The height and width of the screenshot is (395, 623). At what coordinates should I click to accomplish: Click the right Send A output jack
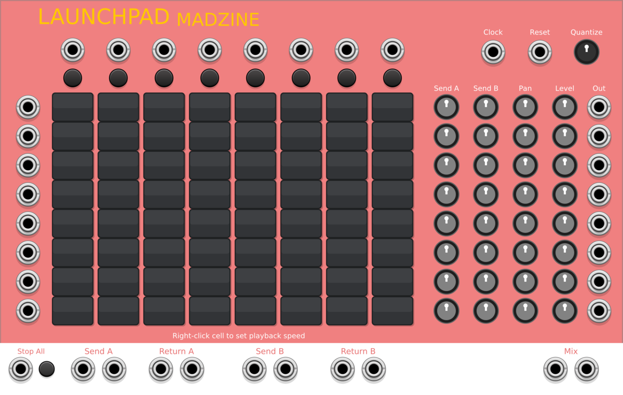114,370
